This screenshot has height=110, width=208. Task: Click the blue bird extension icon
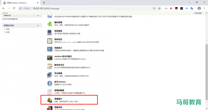187,9
